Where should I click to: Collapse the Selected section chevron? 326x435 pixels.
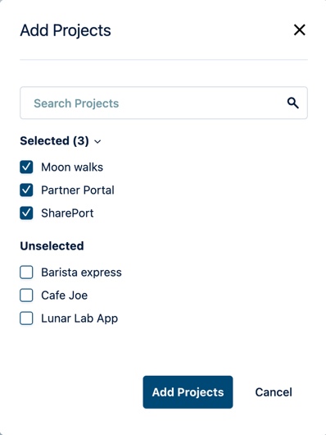tap(97, 141)
